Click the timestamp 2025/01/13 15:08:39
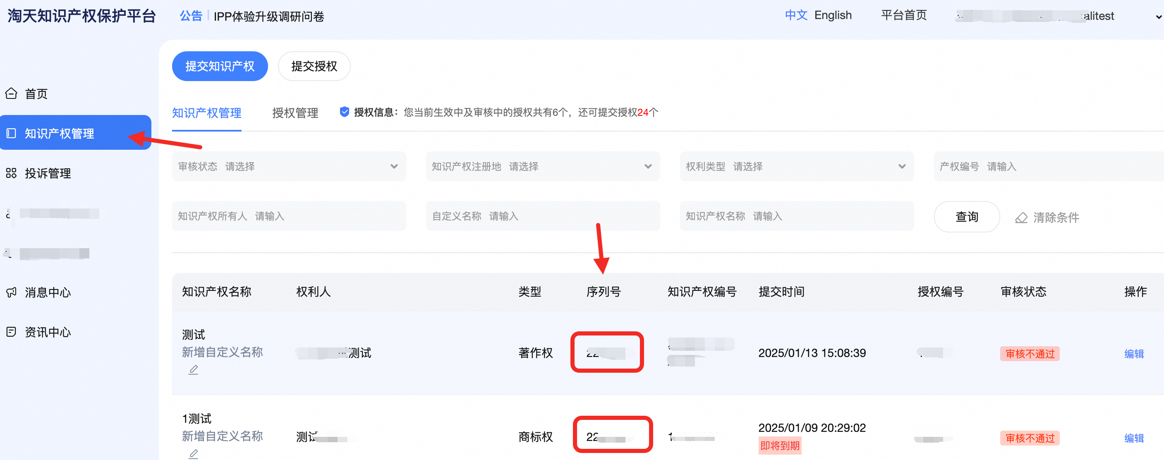The image size is (1164, 460). click(x=812, y=353)
